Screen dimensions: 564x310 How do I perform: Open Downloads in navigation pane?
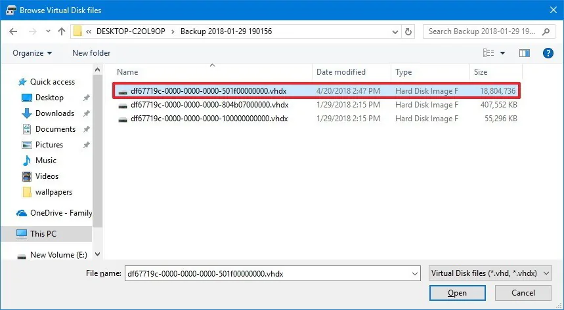[54, 113]
